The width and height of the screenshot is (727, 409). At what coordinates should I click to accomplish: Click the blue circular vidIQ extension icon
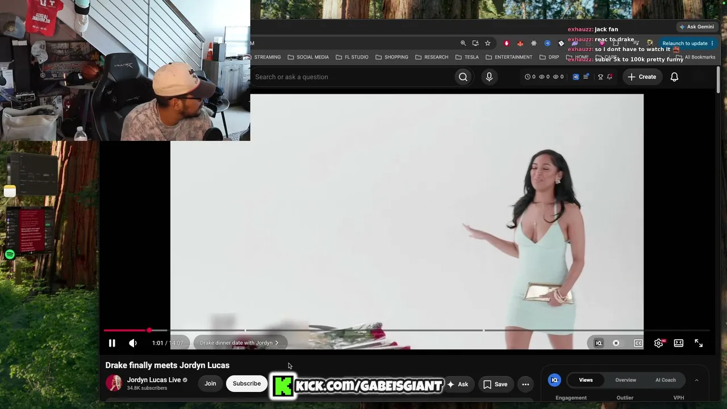(548, 43)
